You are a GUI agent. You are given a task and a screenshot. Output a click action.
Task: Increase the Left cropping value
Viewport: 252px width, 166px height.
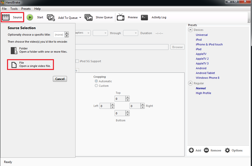(113, 105)
